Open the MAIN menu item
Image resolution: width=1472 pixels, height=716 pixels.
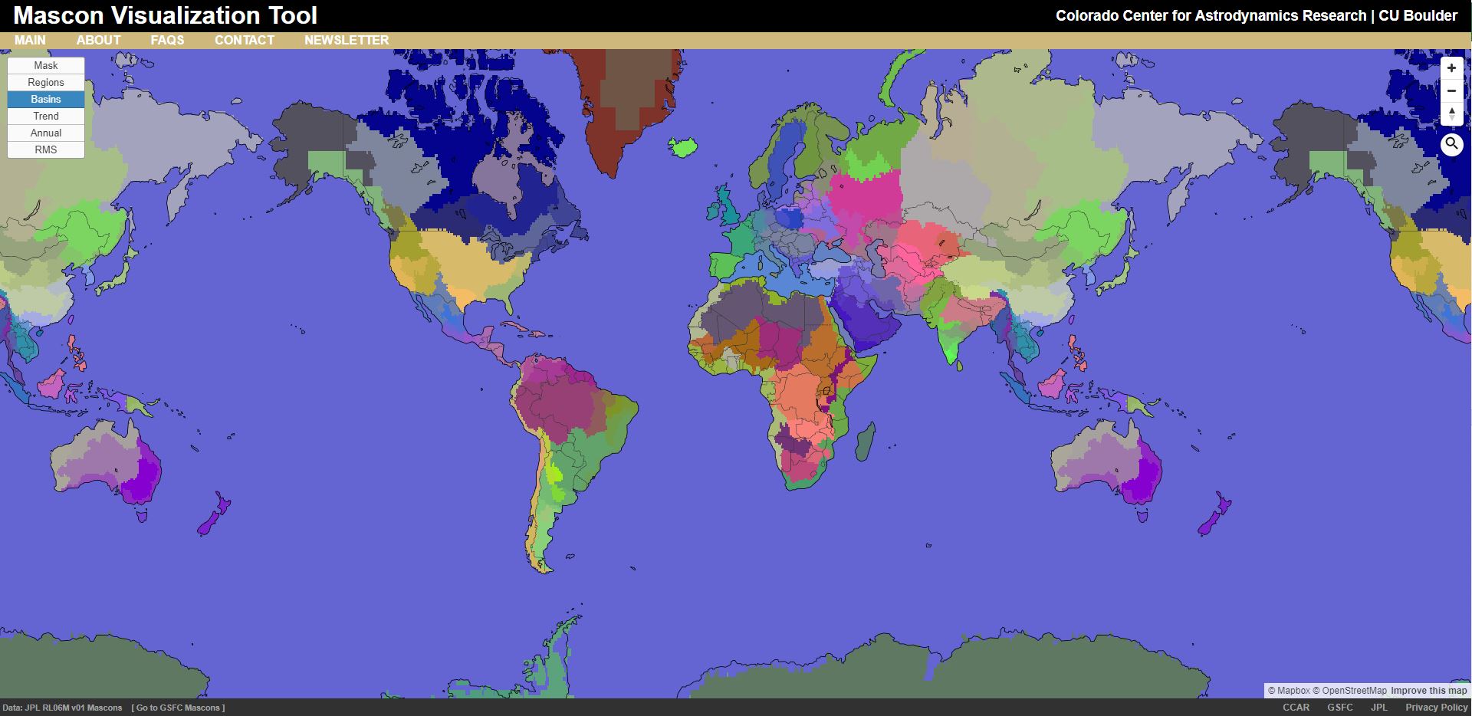pyautogui.click(x=31, y=40)
